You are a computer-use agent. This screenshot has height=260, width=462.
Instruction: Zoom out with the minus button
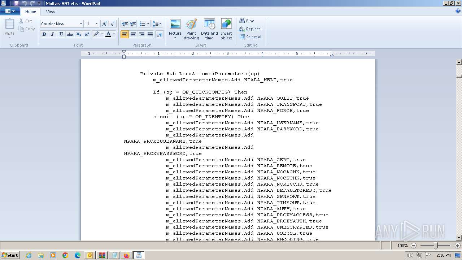pyautogui.click(x=414, y=246)
